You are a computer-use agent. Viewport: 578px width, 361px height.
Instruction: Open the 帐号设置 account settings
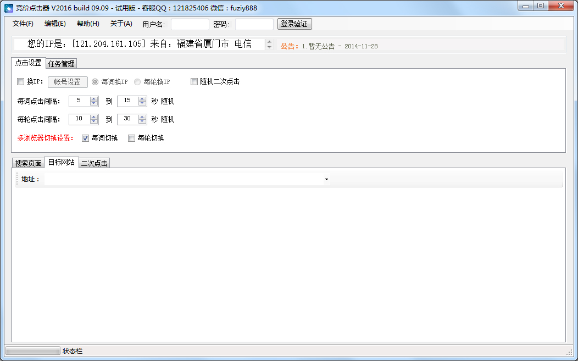point(68,82)
